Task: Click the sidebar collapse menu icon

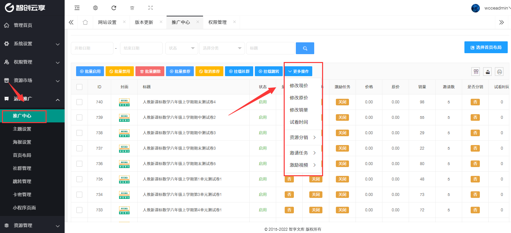Action: (77, 8)
